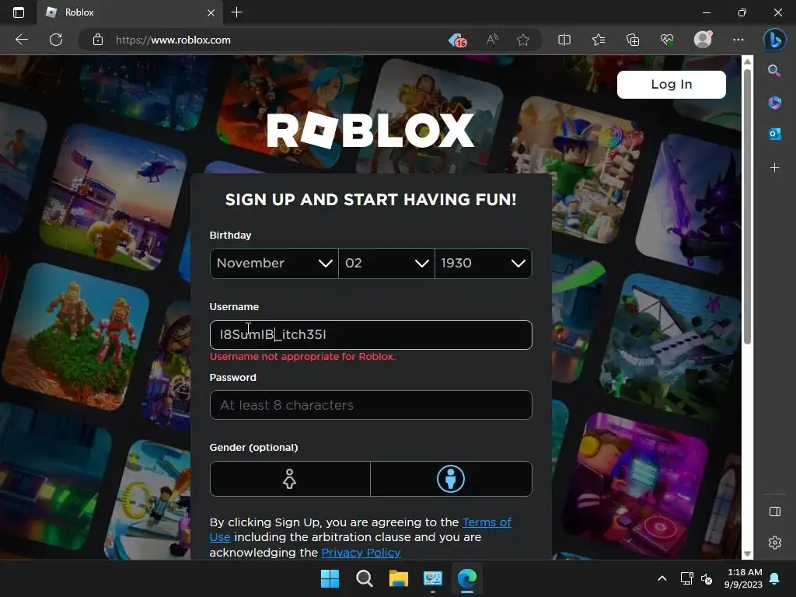
Task: Open the browser profile avatar
Action: pyautogui.click(x=703, y=40)
